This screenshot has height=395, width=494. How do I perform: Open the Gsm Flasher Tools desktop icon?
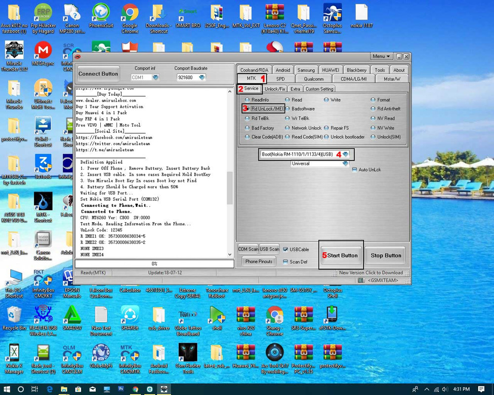188,358
